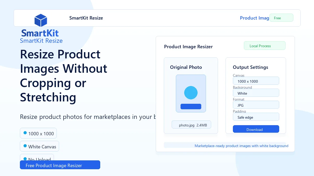Click the original photo preview thumbnail

[191, 94]
